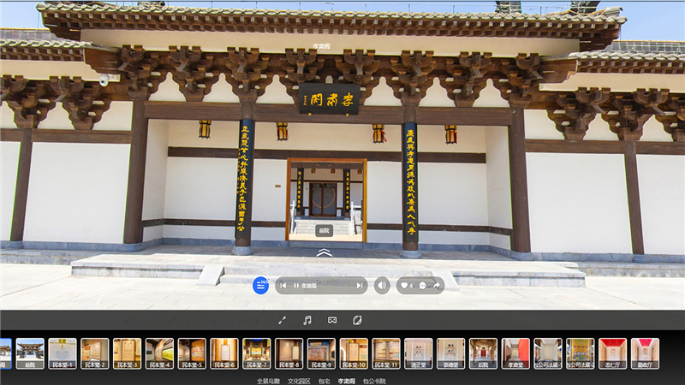This screenshot has width=685, height=385.
Task: Pause the audio narration
Action: tap(296, 286)
